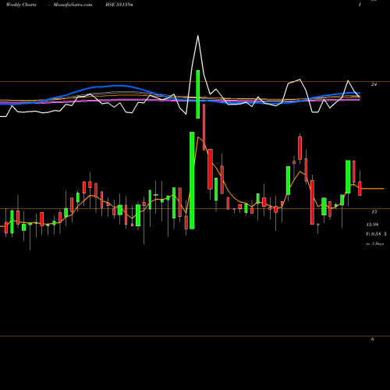Click the volume text 'V: 0.38 X'

point(376,234)
